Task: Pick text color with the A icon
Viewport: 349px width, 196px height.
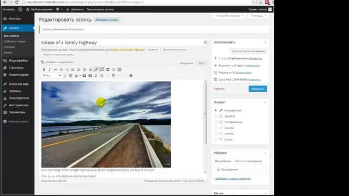Action: 76,76
